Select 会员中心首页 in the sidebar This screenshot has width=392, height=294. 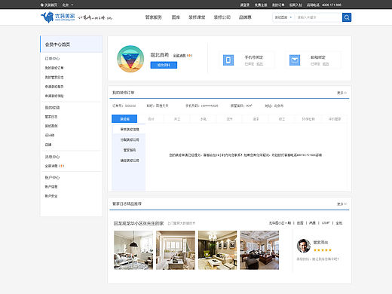tap(72, 44)
